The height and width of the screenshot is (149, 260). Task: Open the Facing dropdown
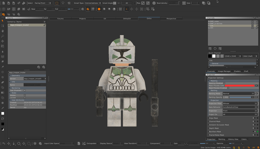pos(46,3)
